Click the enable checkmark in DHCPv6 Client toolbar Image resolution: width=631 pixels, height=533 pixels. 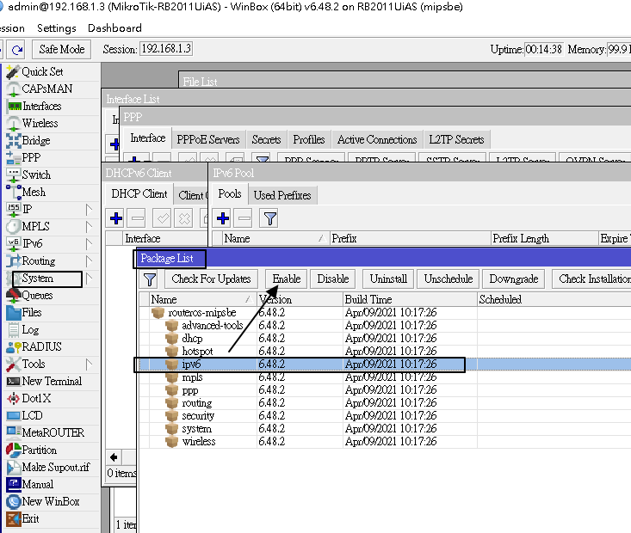click(163, 218)
